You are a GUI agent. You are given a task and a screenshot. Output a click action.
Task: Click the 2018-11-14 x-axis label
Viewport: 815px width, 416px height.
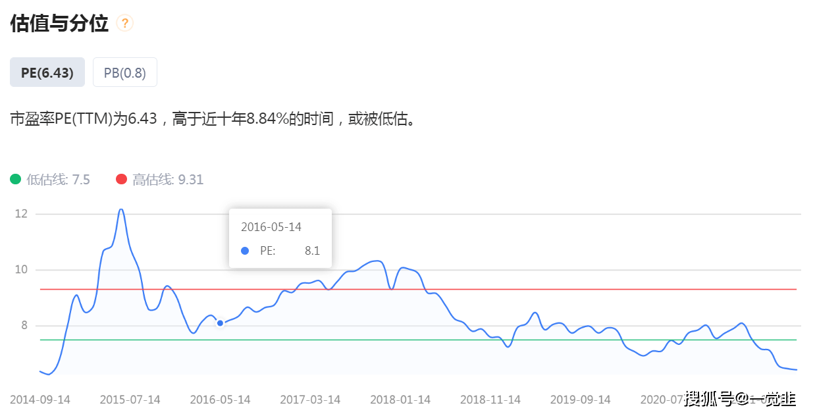pos(490,400)
